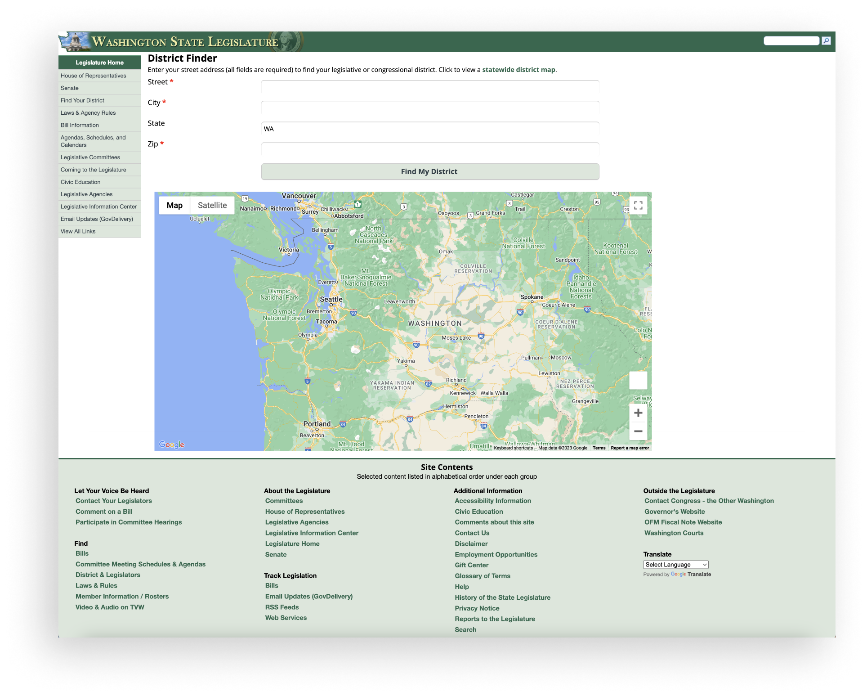867x696 pixels.
Task: Click the search magnifier icon in header
Action: (826, 41)
